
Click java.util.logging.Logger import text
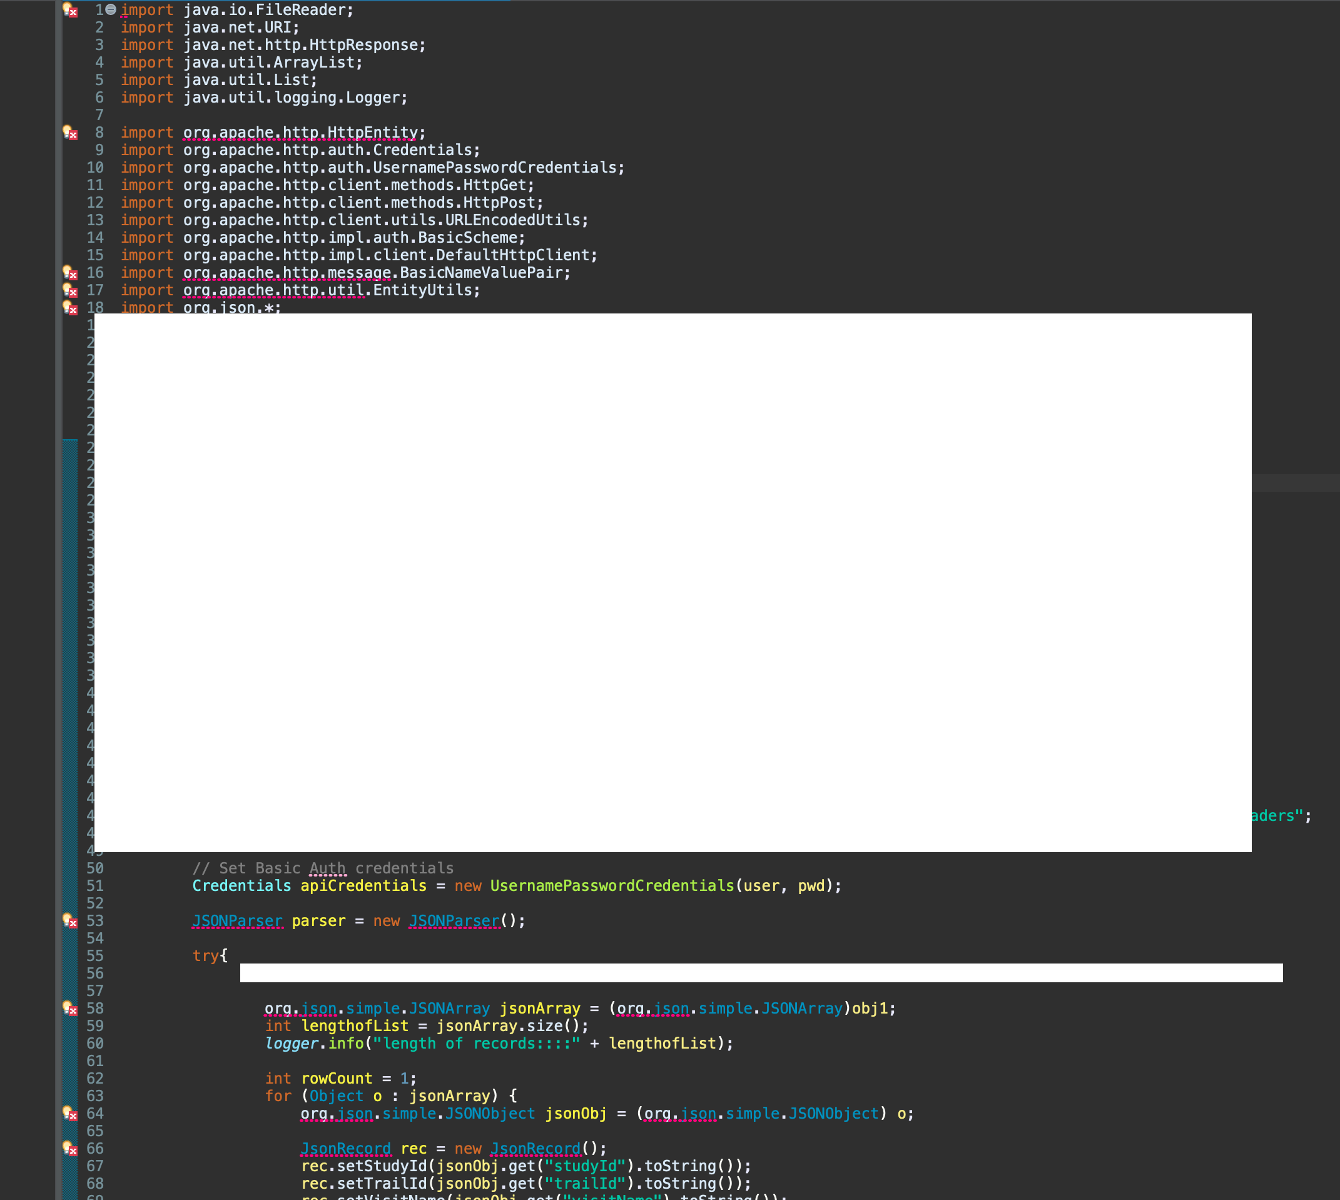pyautogui.click(x=295, y=98)
